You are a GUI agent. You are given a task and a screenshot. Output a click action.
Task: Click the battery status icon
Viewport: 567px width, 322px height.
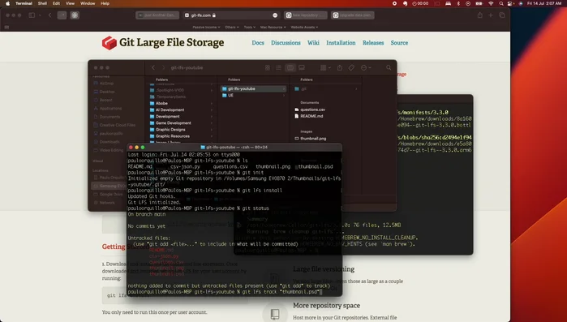coord(479,3)
